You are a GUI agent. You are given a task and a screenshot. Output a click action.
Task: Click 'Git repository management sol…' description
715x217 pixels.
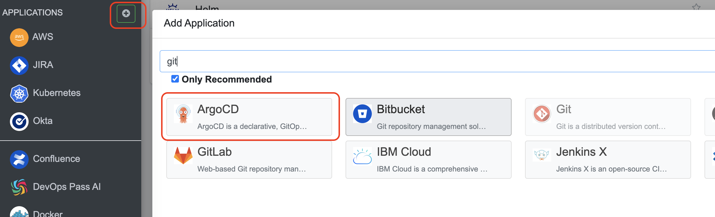point(431,126)
